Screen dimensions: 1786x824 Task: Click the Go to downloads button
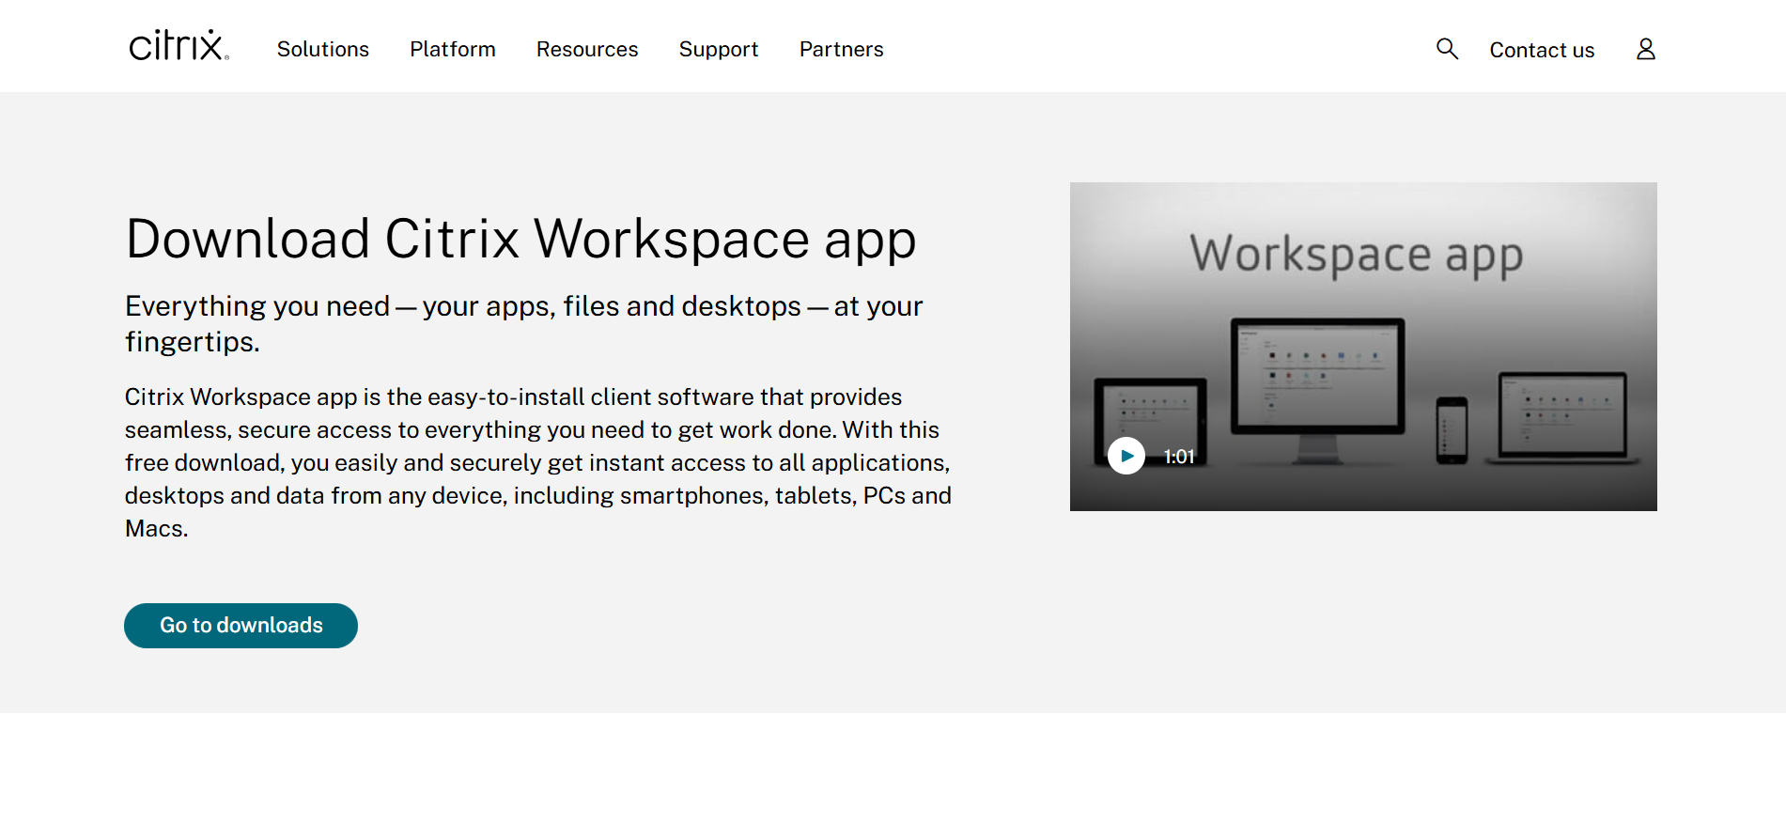(x=241, y=626)
